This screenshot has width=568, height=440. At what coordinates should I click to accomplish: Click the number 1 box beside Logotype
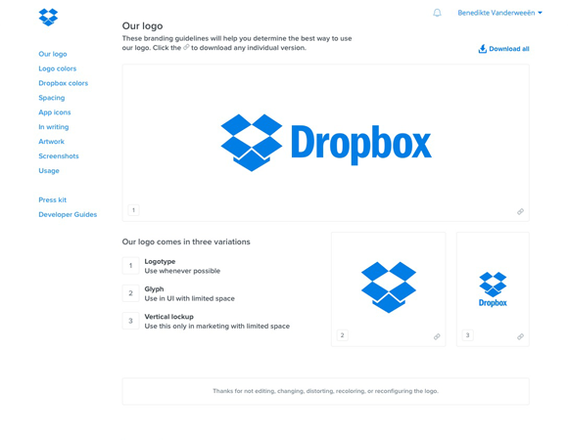coord(131,266)
